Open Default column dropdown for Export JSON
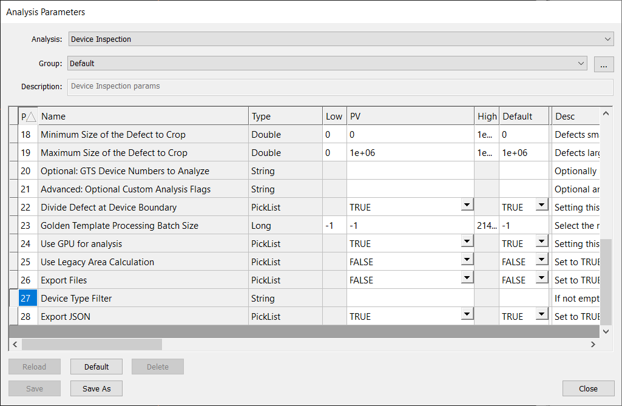The image size is (622, 406). coord(541,315)
